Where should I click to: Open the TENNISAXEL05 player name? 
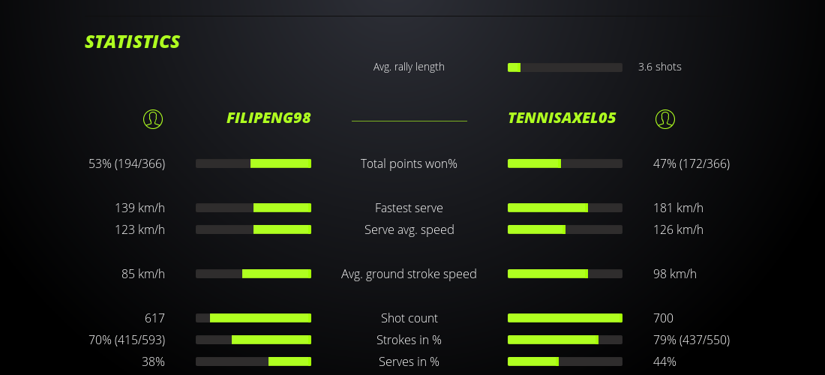coord(562,118)
